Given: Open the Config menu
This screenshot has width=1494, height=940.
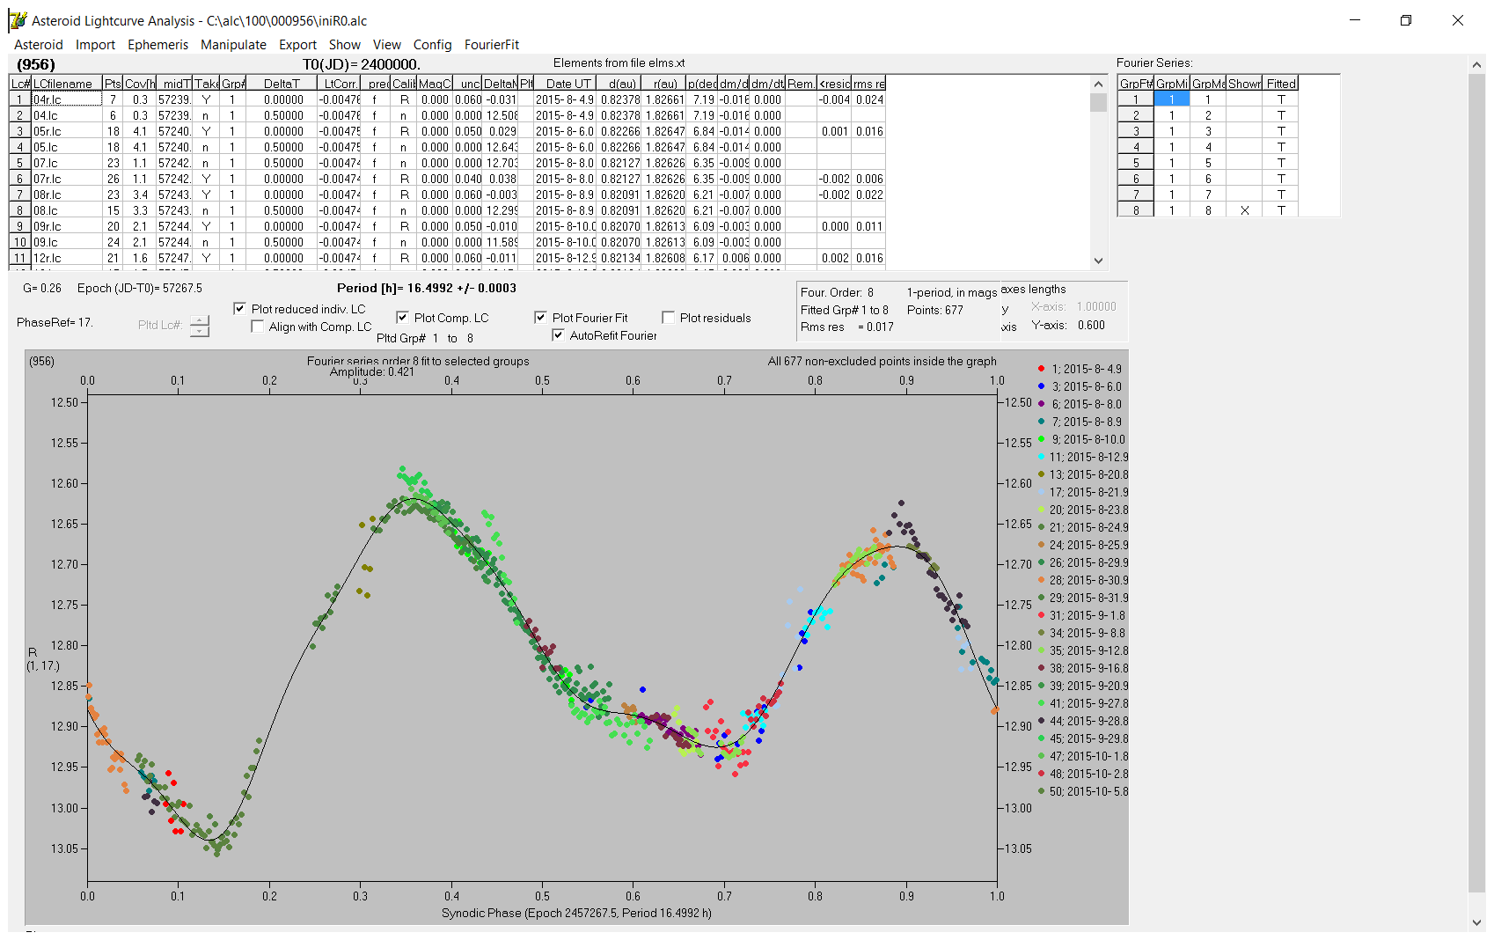Looking at the screenshot, I should [432, 45].
